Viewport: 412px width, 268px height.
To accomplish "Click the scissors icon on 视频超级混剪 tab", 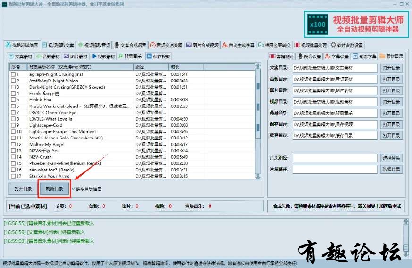I will 8,45.
